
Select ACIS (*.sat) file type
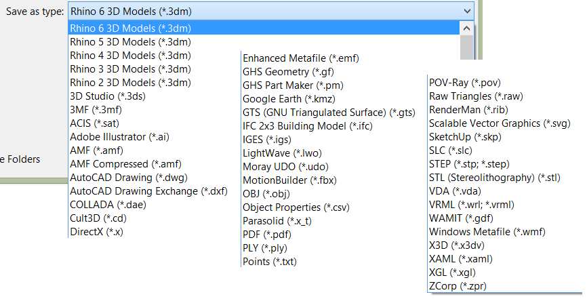(94, 123)
